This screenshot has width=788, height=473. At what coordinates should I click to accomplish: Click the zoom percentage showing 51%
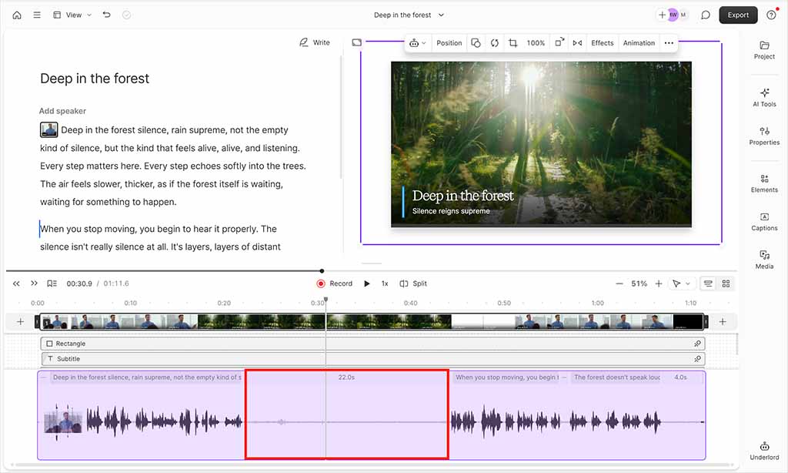point(639,283)
